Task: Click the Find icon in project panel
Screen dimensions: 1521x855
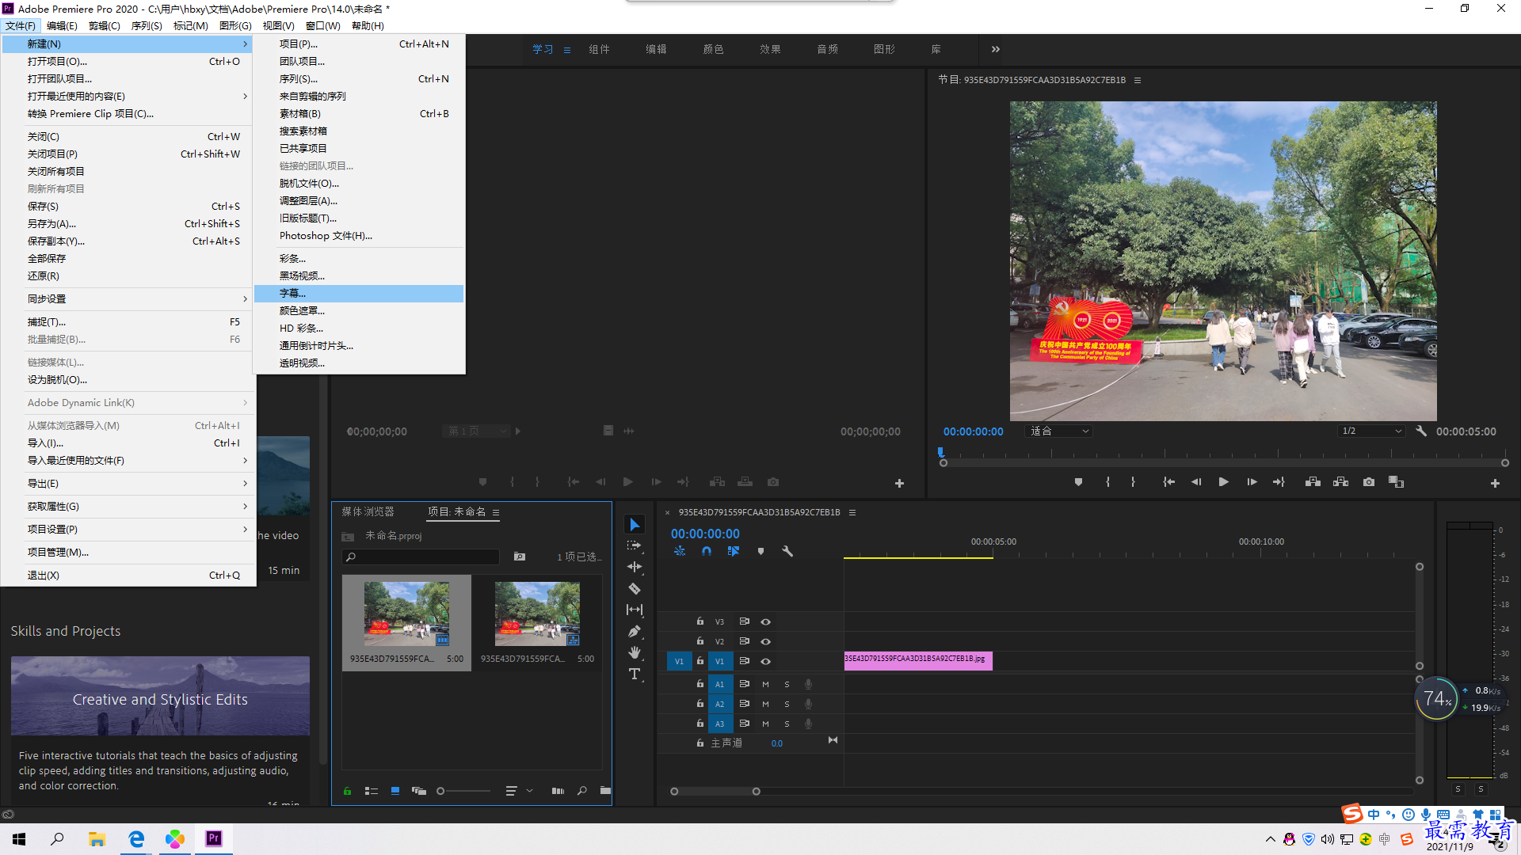Action: [x=582, y=791]
